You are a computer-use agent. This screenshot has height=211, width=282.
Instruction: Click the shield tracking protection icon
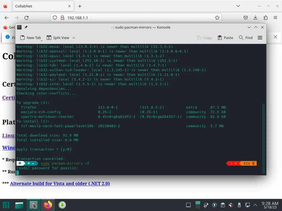55,18
